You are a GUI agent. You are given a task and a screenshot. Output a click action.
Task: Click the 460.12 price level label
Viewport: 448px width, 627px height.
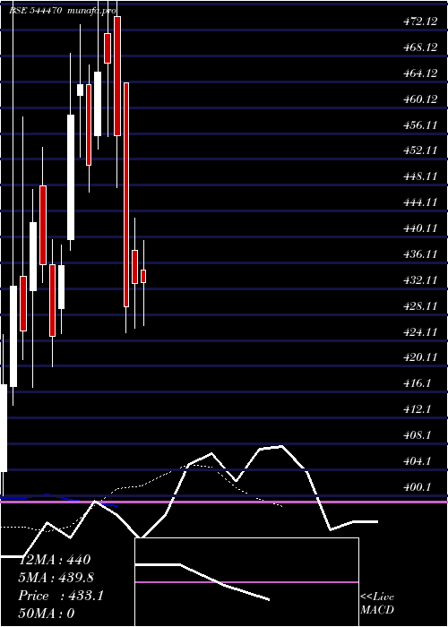(420, 99)
